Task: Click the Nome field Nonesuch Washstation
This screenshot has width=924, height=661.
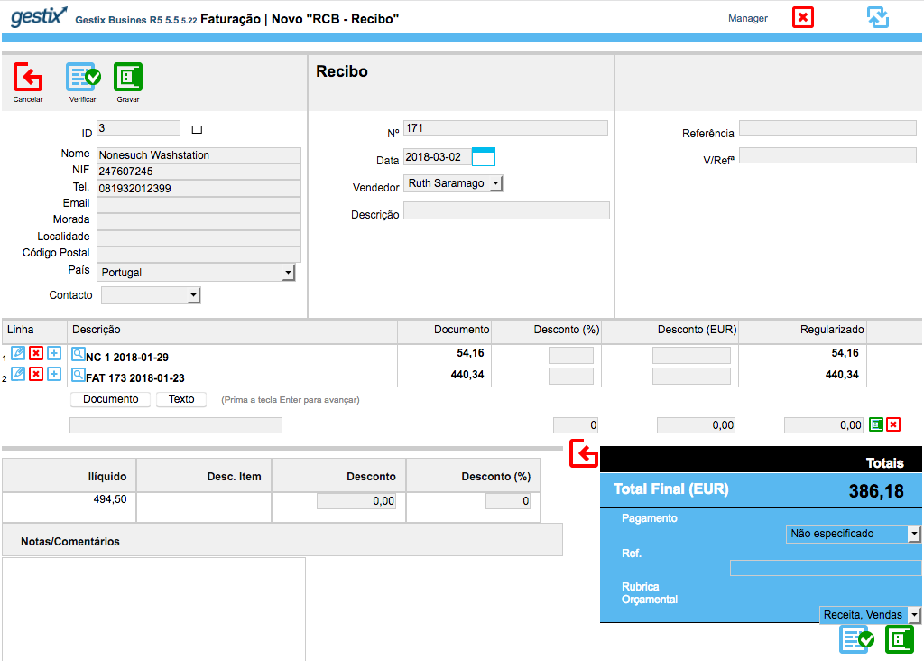Action: pos(199,155)
